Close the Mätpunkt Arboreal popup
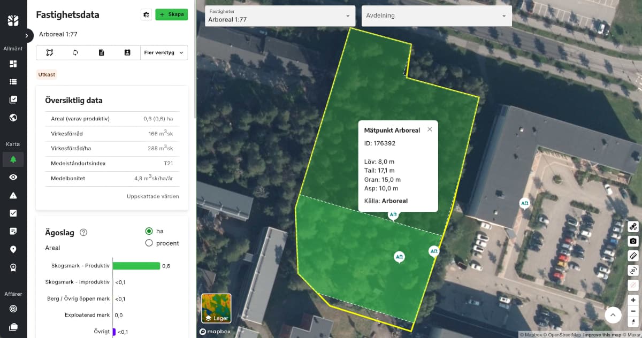The height and width of the screenshot is (338, 642). coord(430,129)
